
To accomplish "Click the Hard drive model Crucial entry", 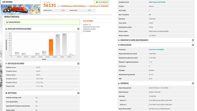I will point(159,109).
